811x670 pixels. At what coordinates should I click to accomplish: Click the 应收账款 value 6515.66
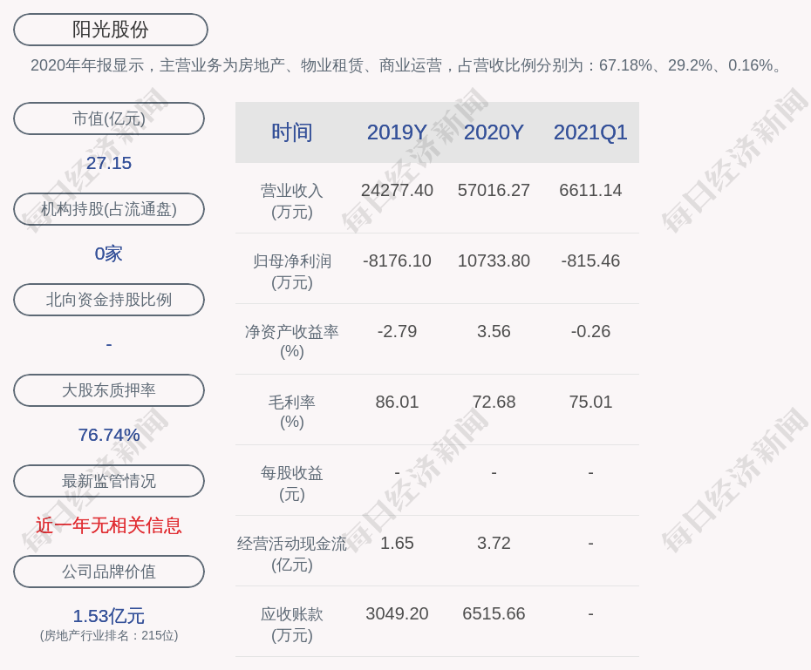pos(494,613)
